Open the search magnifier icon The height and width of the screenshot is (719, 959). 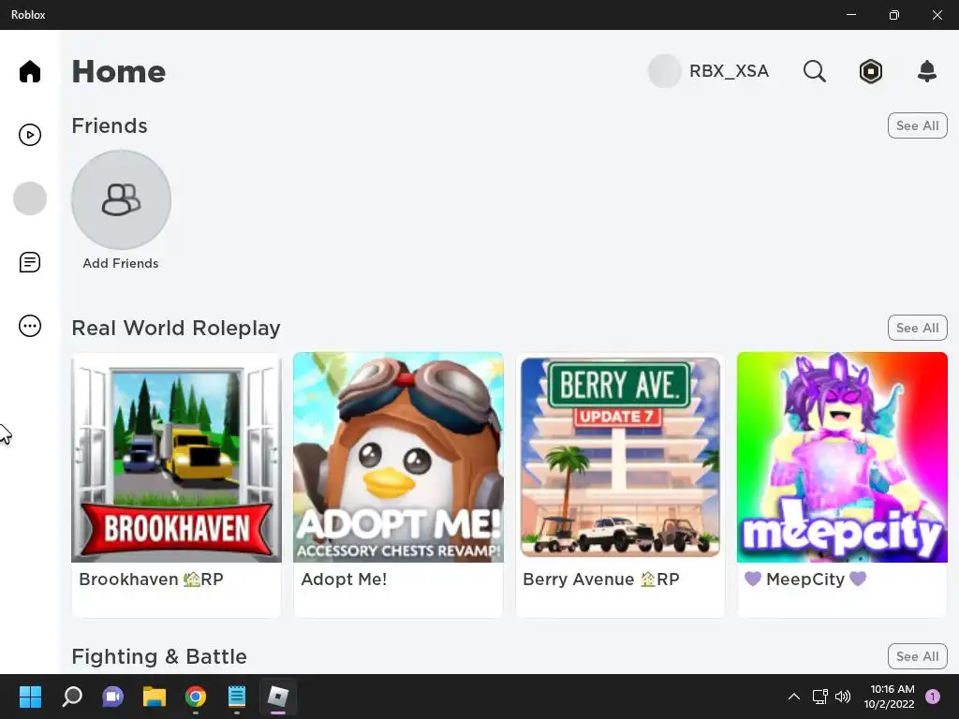[x=815, y=71]
